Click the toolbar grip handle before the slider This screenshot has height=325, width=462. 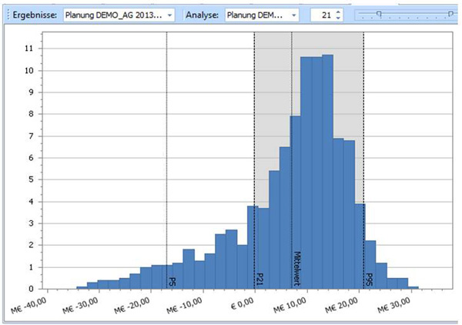(x=355, y=15)
